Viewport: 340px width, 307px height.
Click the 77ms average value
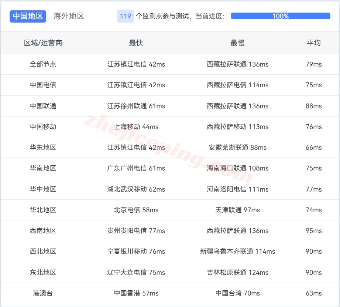tap(313, 189)
